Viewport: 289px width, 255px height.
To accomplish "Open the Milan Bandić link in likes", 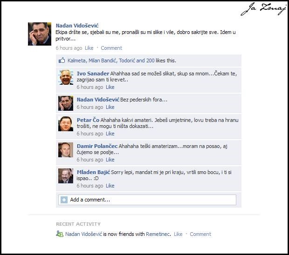I will pyautogui.click(x=102, y=60).
